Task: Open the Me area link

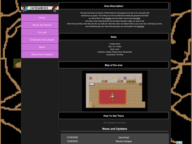Action: pyautogui.click(x=130, y=21)
